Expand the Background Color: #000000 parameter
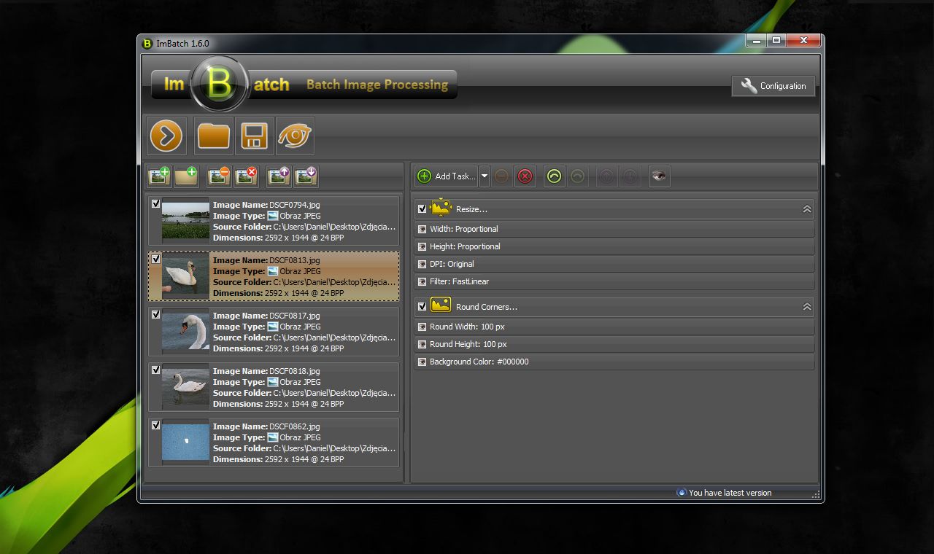 point(614,362)
